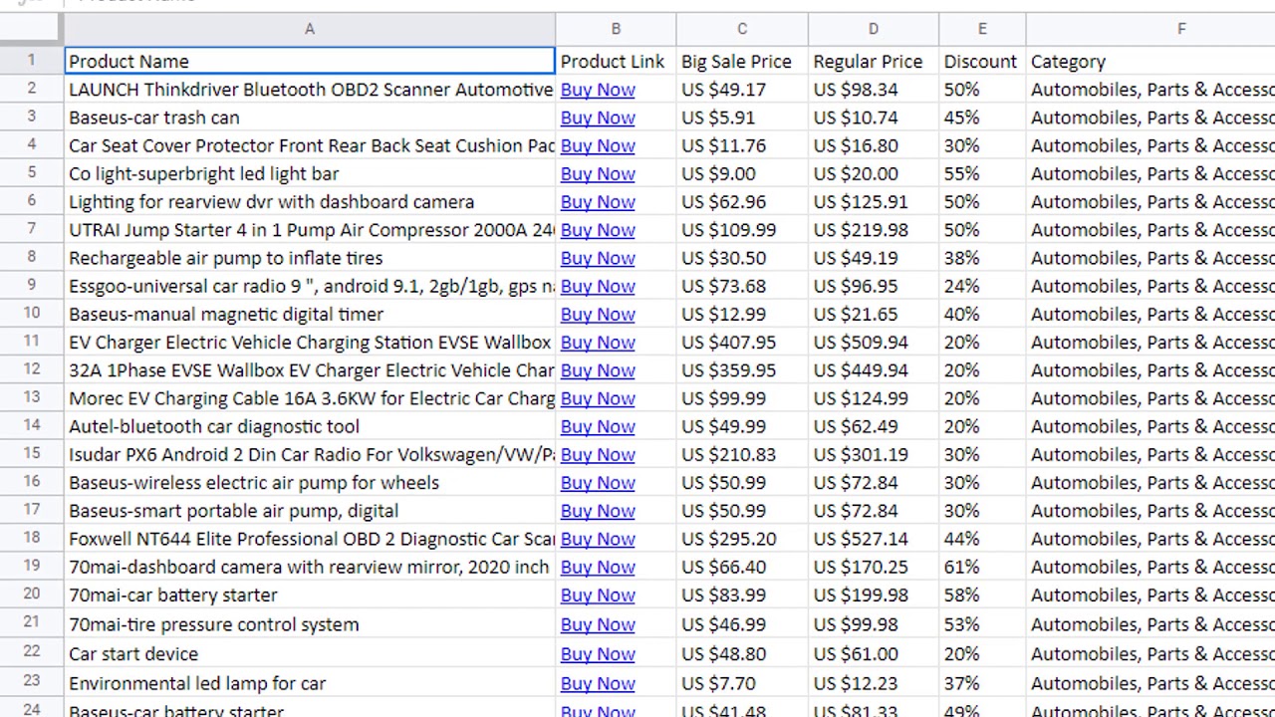This screenshot has width=1275, height=717.
Task: Open Buy Now link for Baseus-manual magnetic digital timer
Action: pyautogui.click(x=598, y=314)
